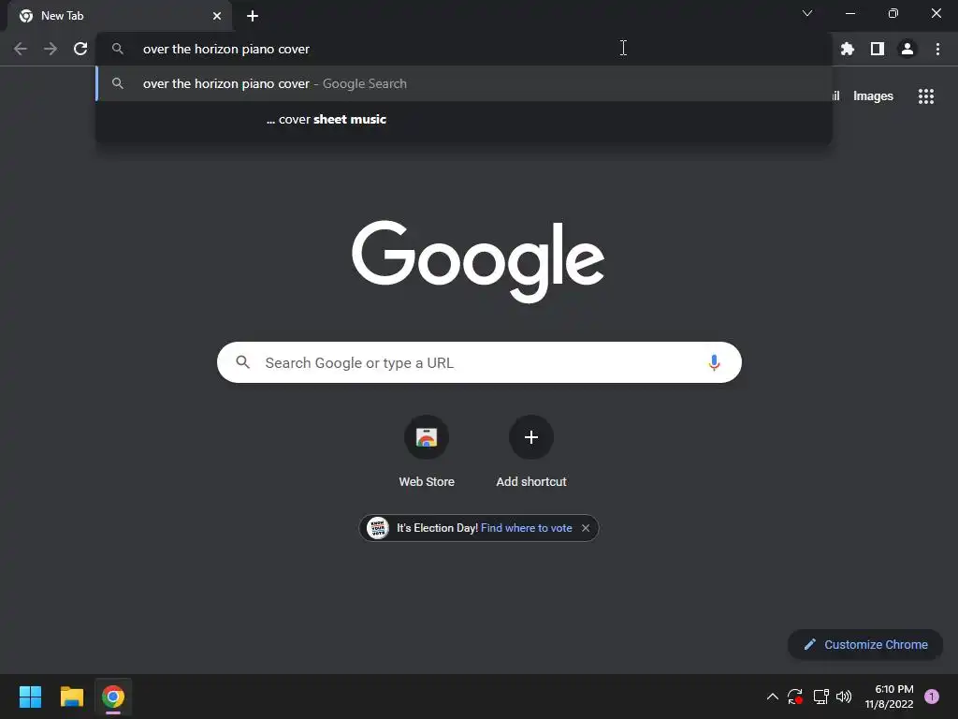958x719 pixels.
Task: Open the tab search dropdown arrow
Action: point(807,13)
